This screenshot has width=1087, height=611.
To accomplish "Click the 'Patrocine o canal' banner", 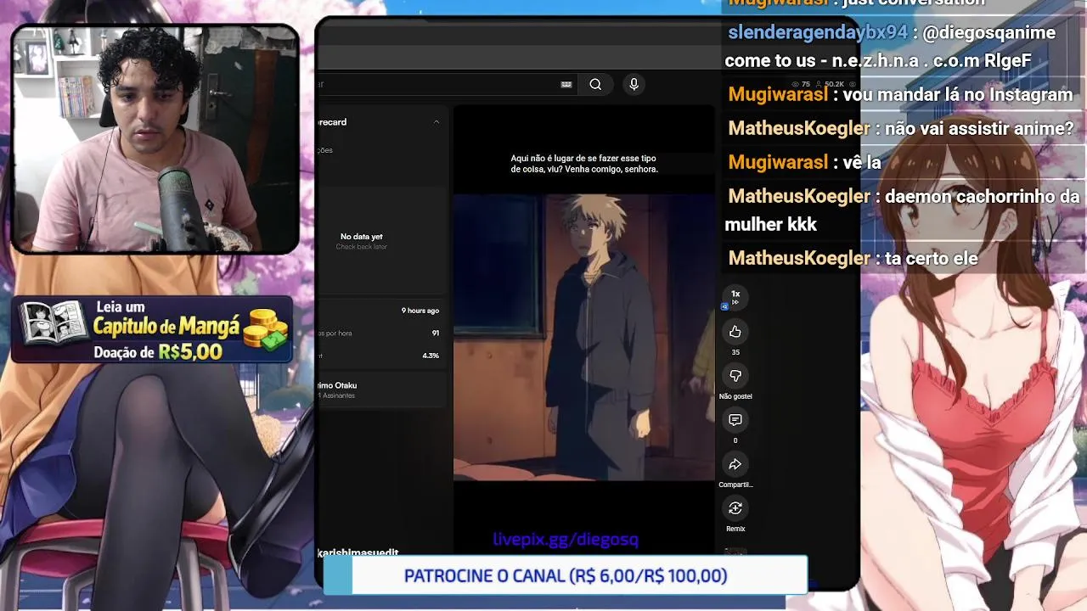I will click(x=566, y=575).
